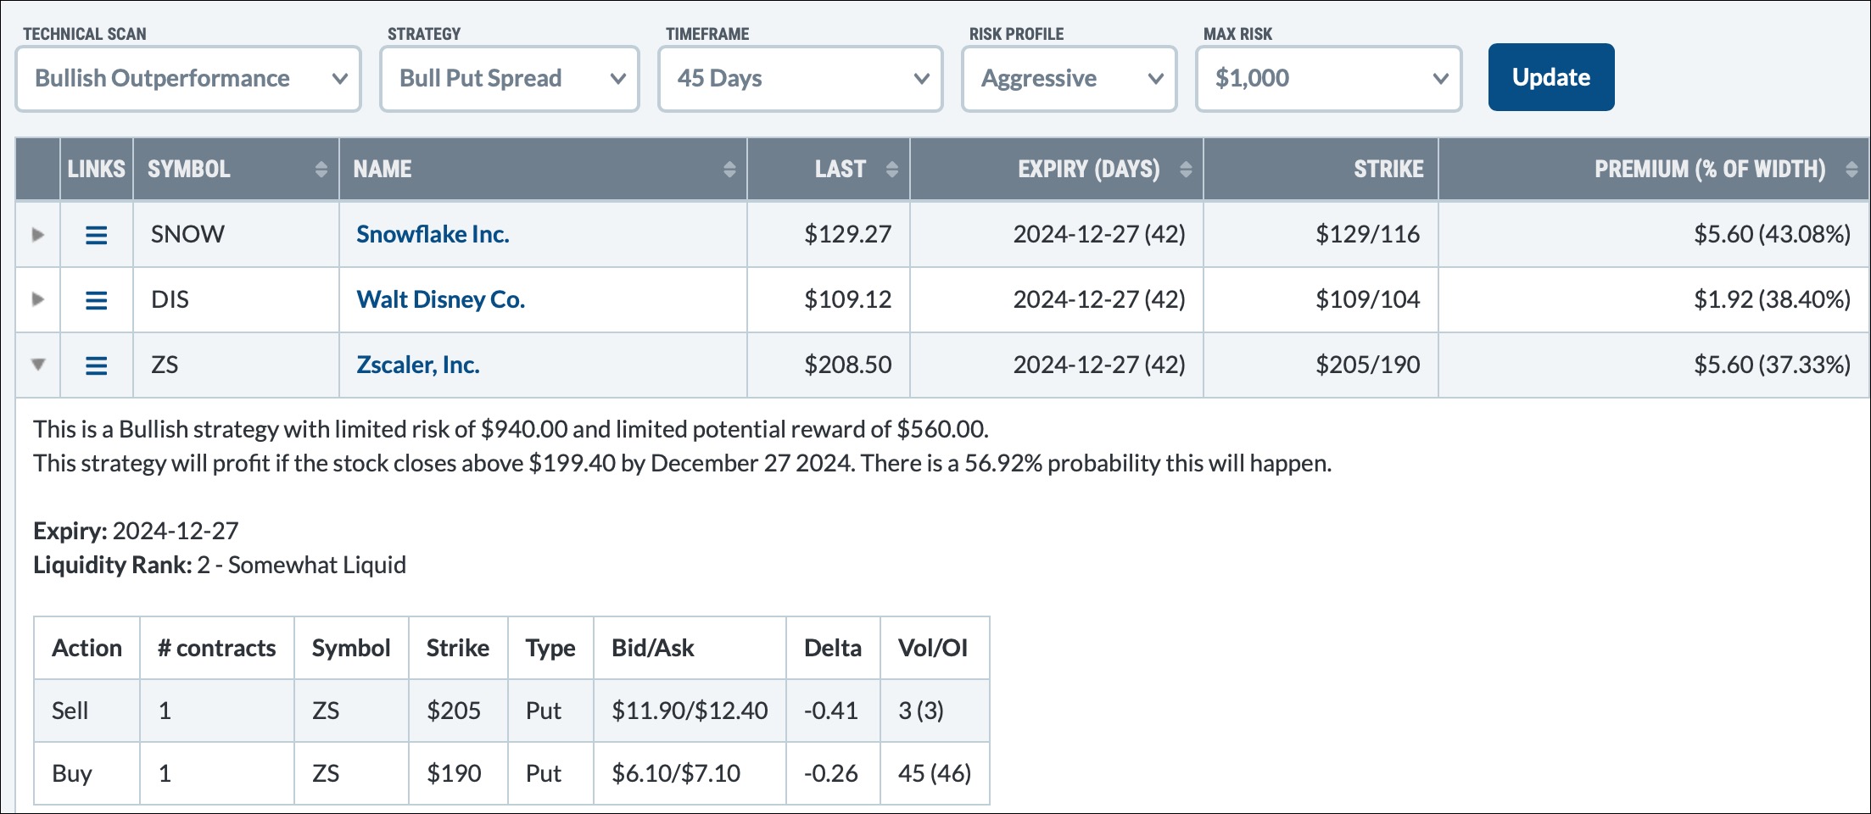Open the Snowflake Inc. link
The width and height of the screenshot is (1871, 814).
[433, 235]
